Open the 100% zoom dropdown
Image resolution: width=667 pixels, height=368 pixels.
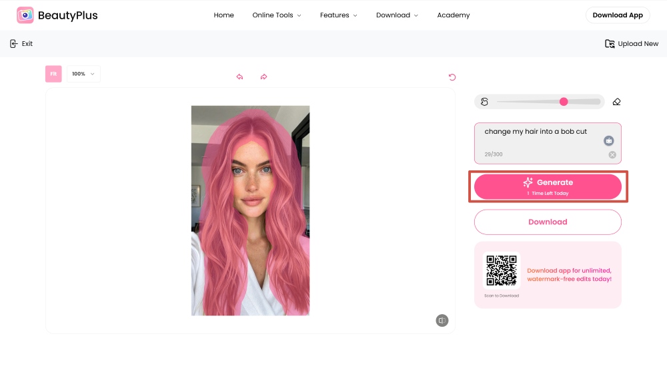83,74
